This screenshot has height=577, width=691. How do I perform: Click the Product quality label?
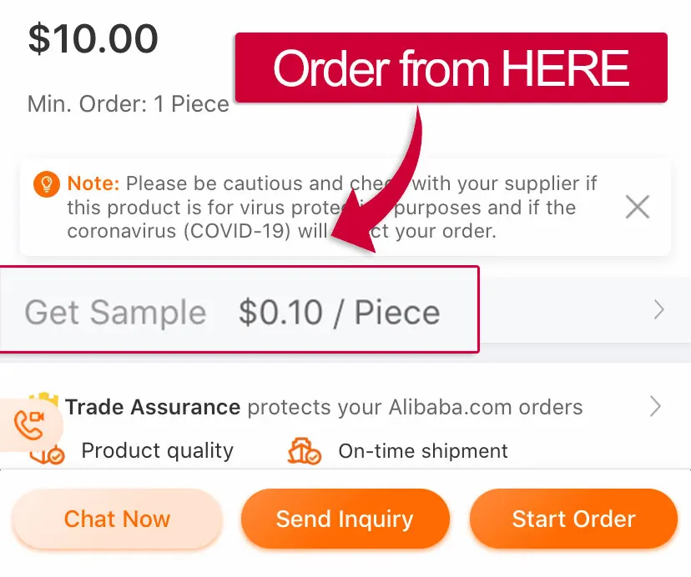click(x=157, y=451)
